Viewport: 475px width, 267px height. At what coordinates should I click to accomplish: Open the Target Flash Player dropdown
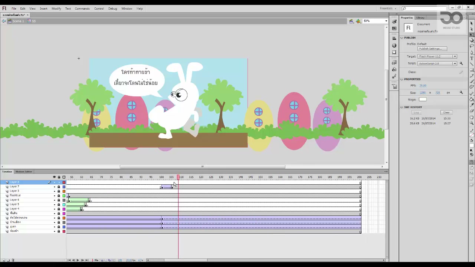(x=437, y=56)
